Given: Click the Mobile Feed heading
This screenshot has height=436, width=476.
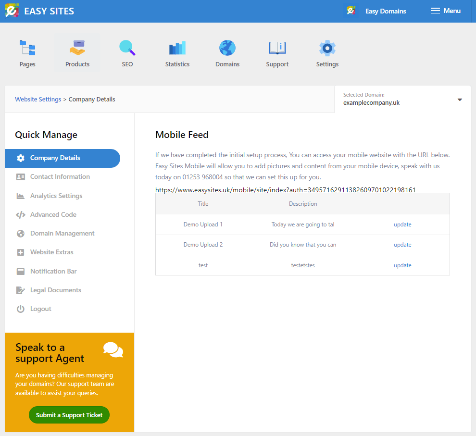Looking at the screenshot, I should [182, 135].
